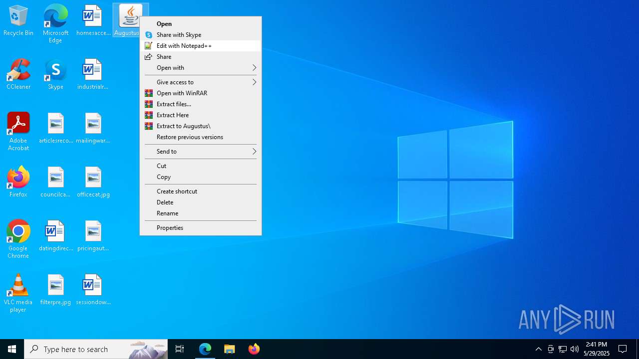This screenshot has height=359, width=639.
Task: Open Properties from the context menu
Action: (201, 228)
